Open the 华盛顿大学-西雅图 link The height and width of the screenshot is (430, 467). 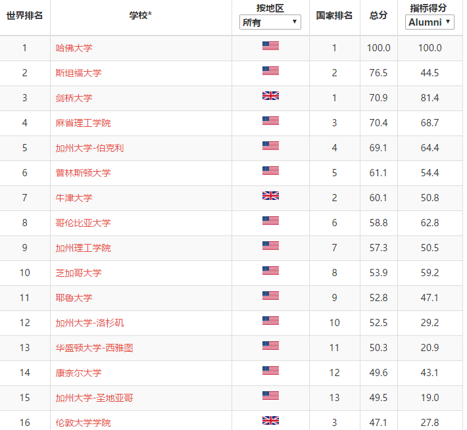coord(95,348)
